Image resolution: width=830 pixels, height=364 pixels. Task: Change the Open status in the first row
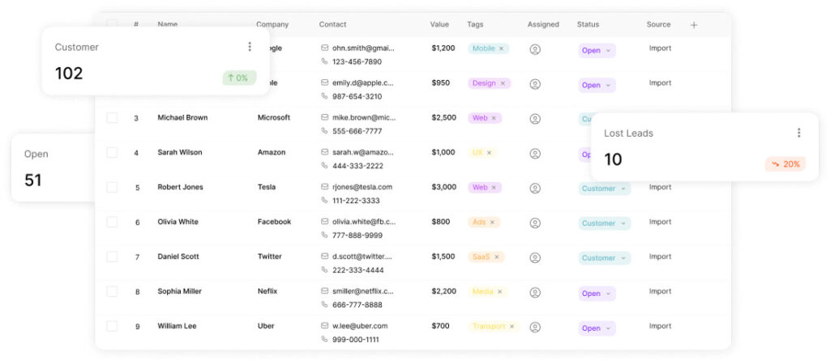[x=597, y=50]
